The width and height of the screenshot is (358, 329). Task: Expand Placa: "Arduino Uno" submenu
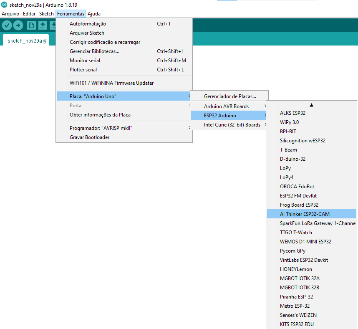tap(124, 96)
